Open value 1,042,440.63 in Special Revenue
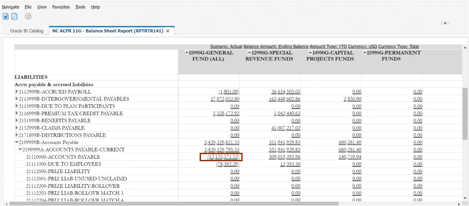This screenshot has height=206, width=469. point(287,114)
